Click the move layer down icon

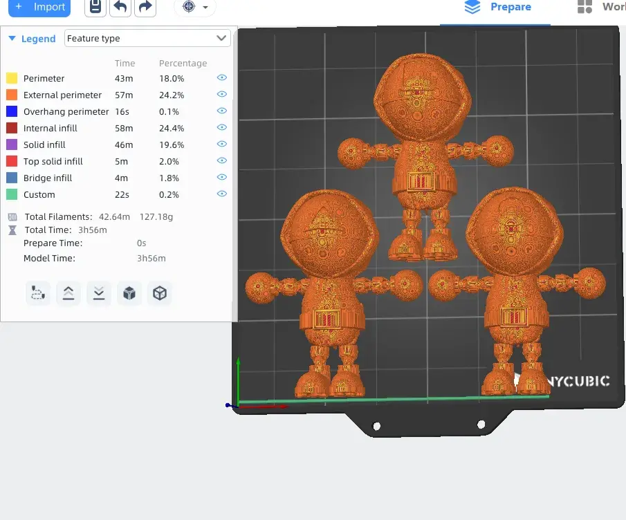pos(99,293)
